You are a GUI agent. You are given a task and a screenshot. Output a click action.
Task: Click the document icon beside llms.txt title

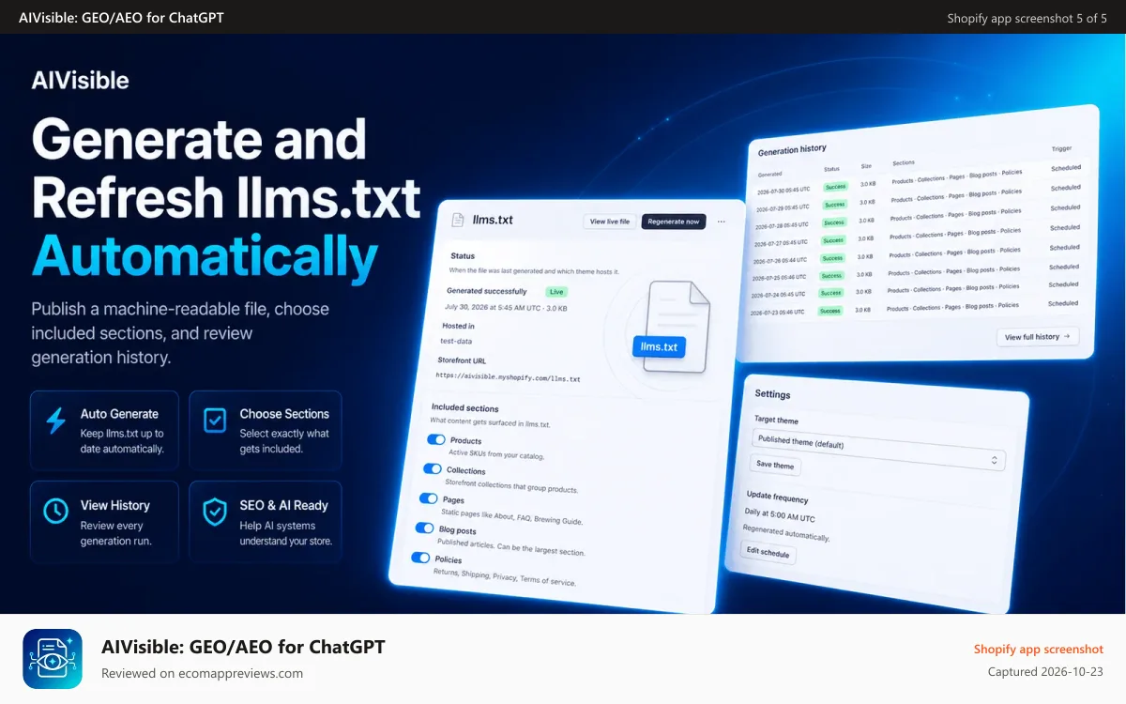[x=458, y=220]
